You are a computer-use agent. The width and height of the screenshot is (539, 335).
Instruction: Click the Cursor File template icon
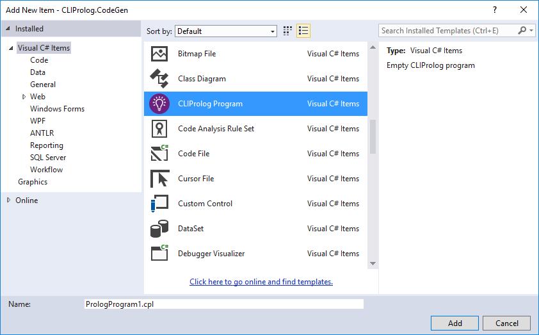[160, 179]
